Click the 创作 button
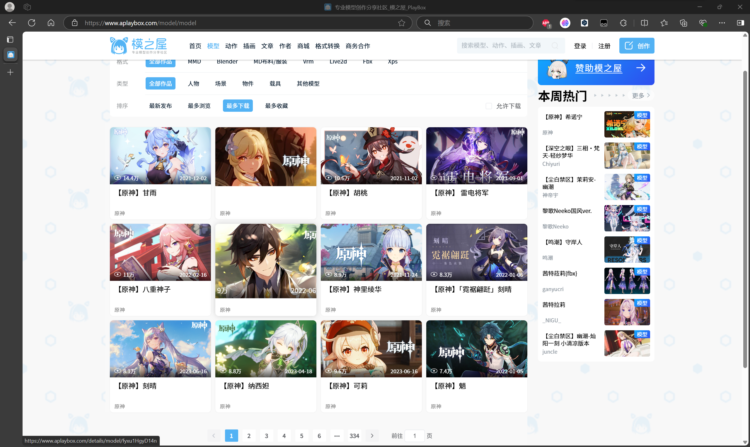This screenshot has height=447, width=750. pyautogui.click(x=637, y=46)
